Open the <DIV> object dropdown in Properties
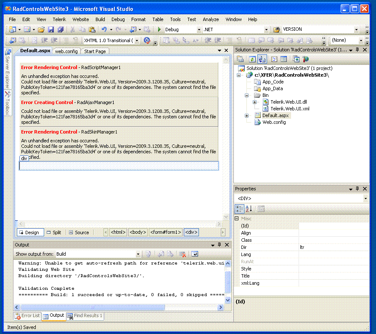 (365, 198)
